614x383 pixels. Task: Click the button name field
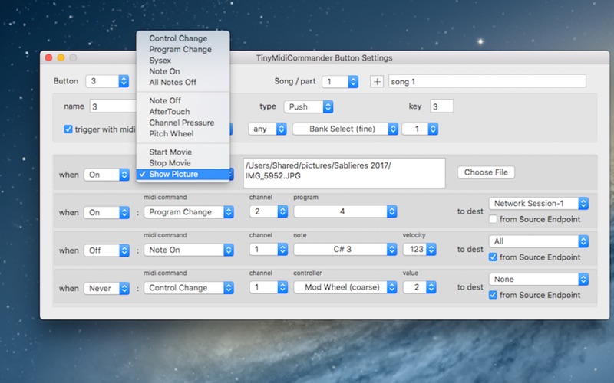tap(113, 106)
